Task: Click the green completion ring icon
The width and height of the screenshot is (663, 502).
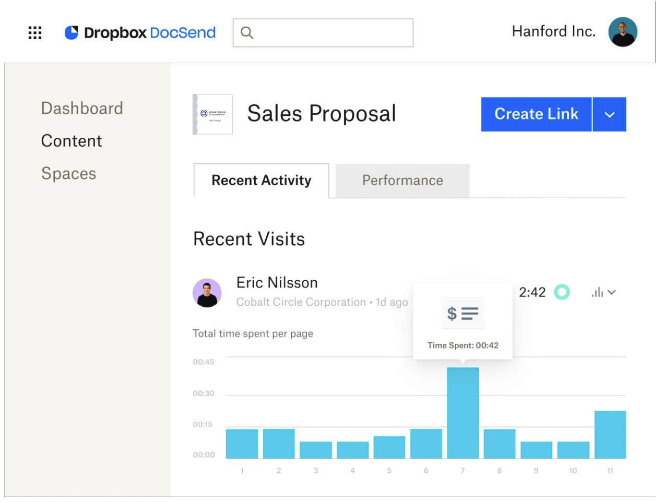Action: 562,292
